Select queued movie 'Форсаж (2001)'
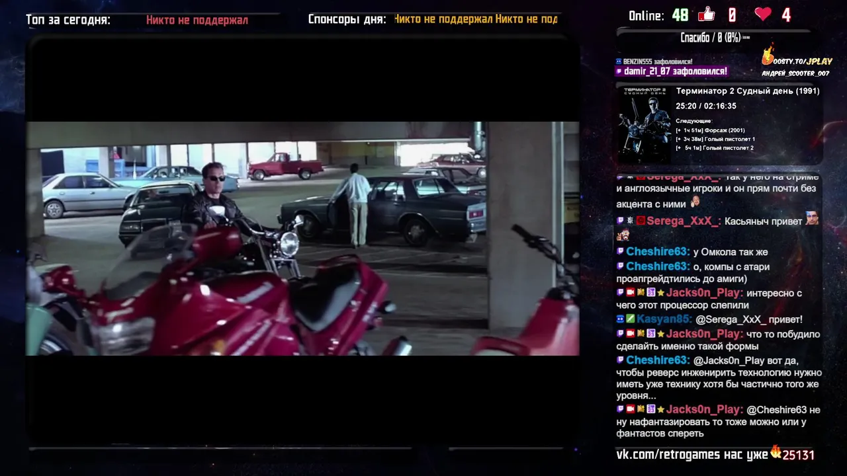Screen dimensions: 847x476 pos(710,130)
